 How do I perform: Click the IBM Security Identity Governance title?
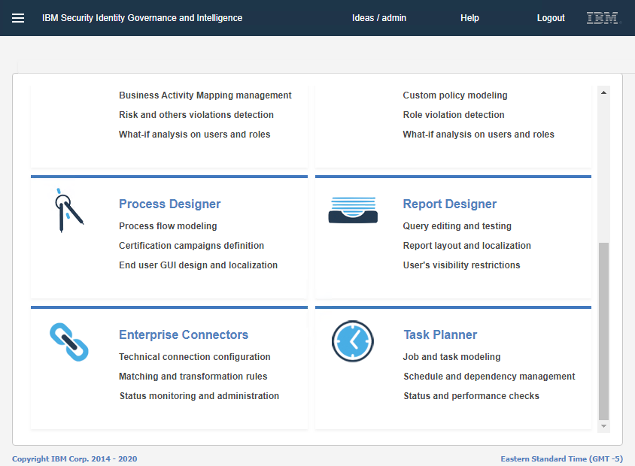point(142,18)
